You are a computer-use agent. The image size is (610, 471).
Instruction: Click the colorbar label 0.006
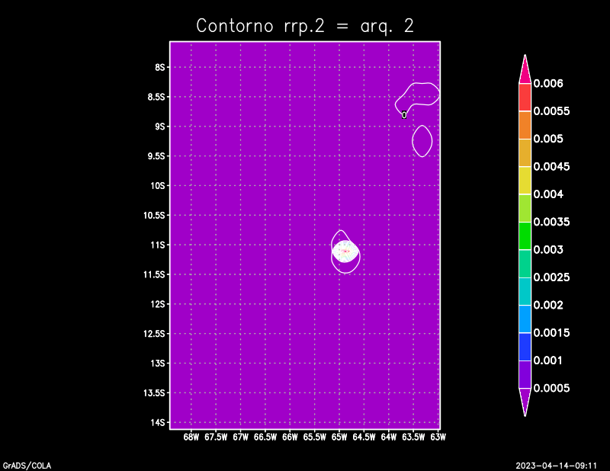pos(548,83)
